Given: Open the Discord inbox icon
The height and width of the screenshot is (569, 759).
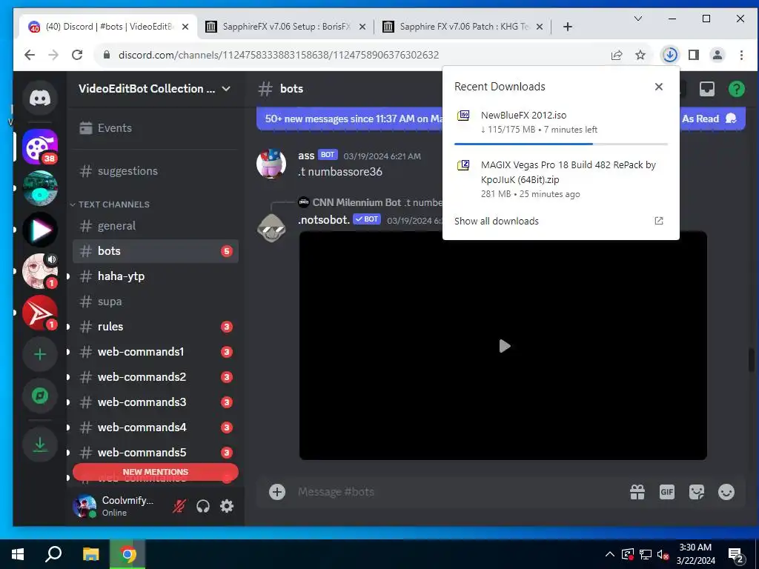Looking at the screenshot, I should tap(706, 89).
